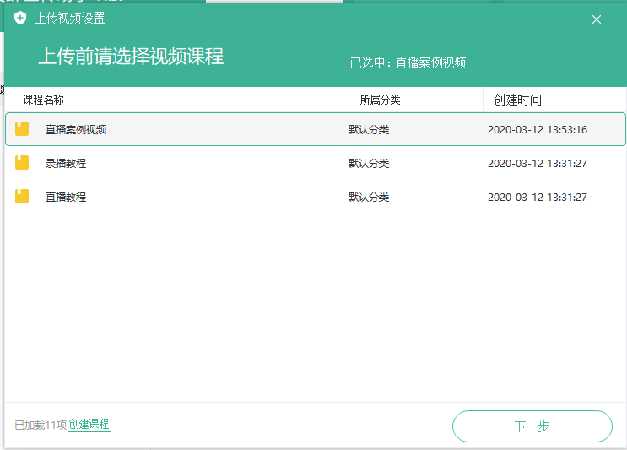Click creation time of the 录播教程 row
627x450 pixels.
tap(538, 164)
